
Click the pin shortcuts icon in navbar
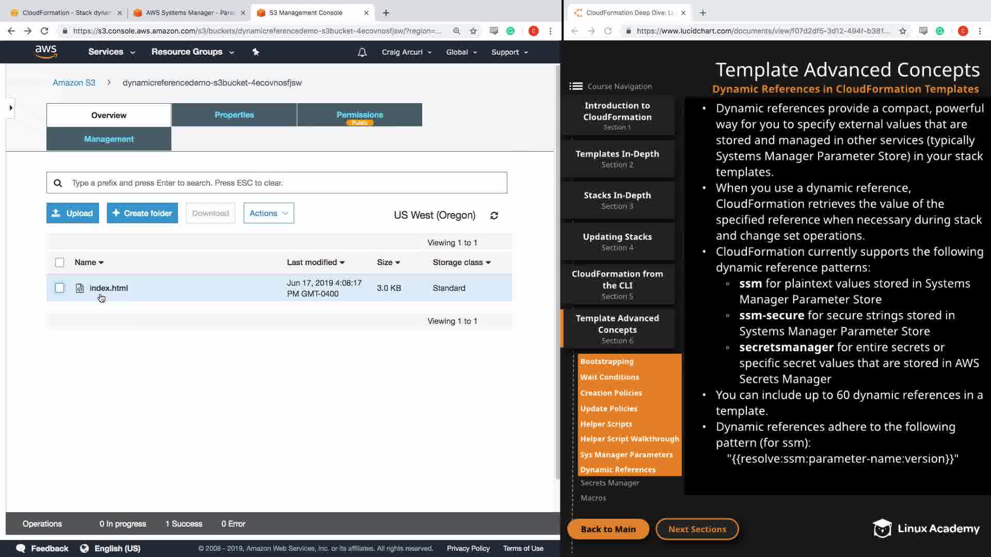[x=255, y=52]
